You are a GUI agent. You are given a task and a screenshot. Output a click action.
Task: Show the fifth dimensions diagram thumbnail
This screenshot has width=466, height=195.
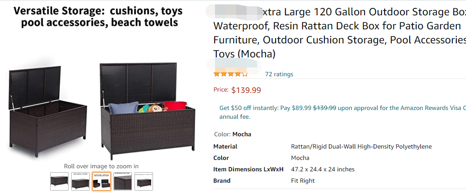[x=144, y=181]
